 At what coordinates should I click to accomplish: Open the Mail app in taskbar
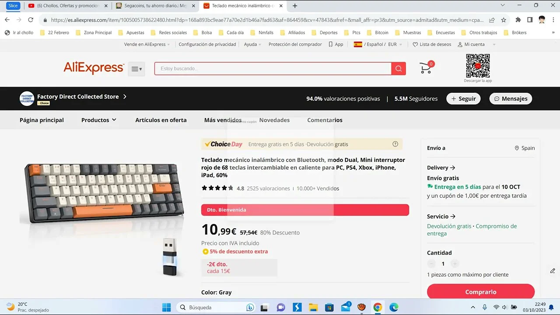coord(346,307)
